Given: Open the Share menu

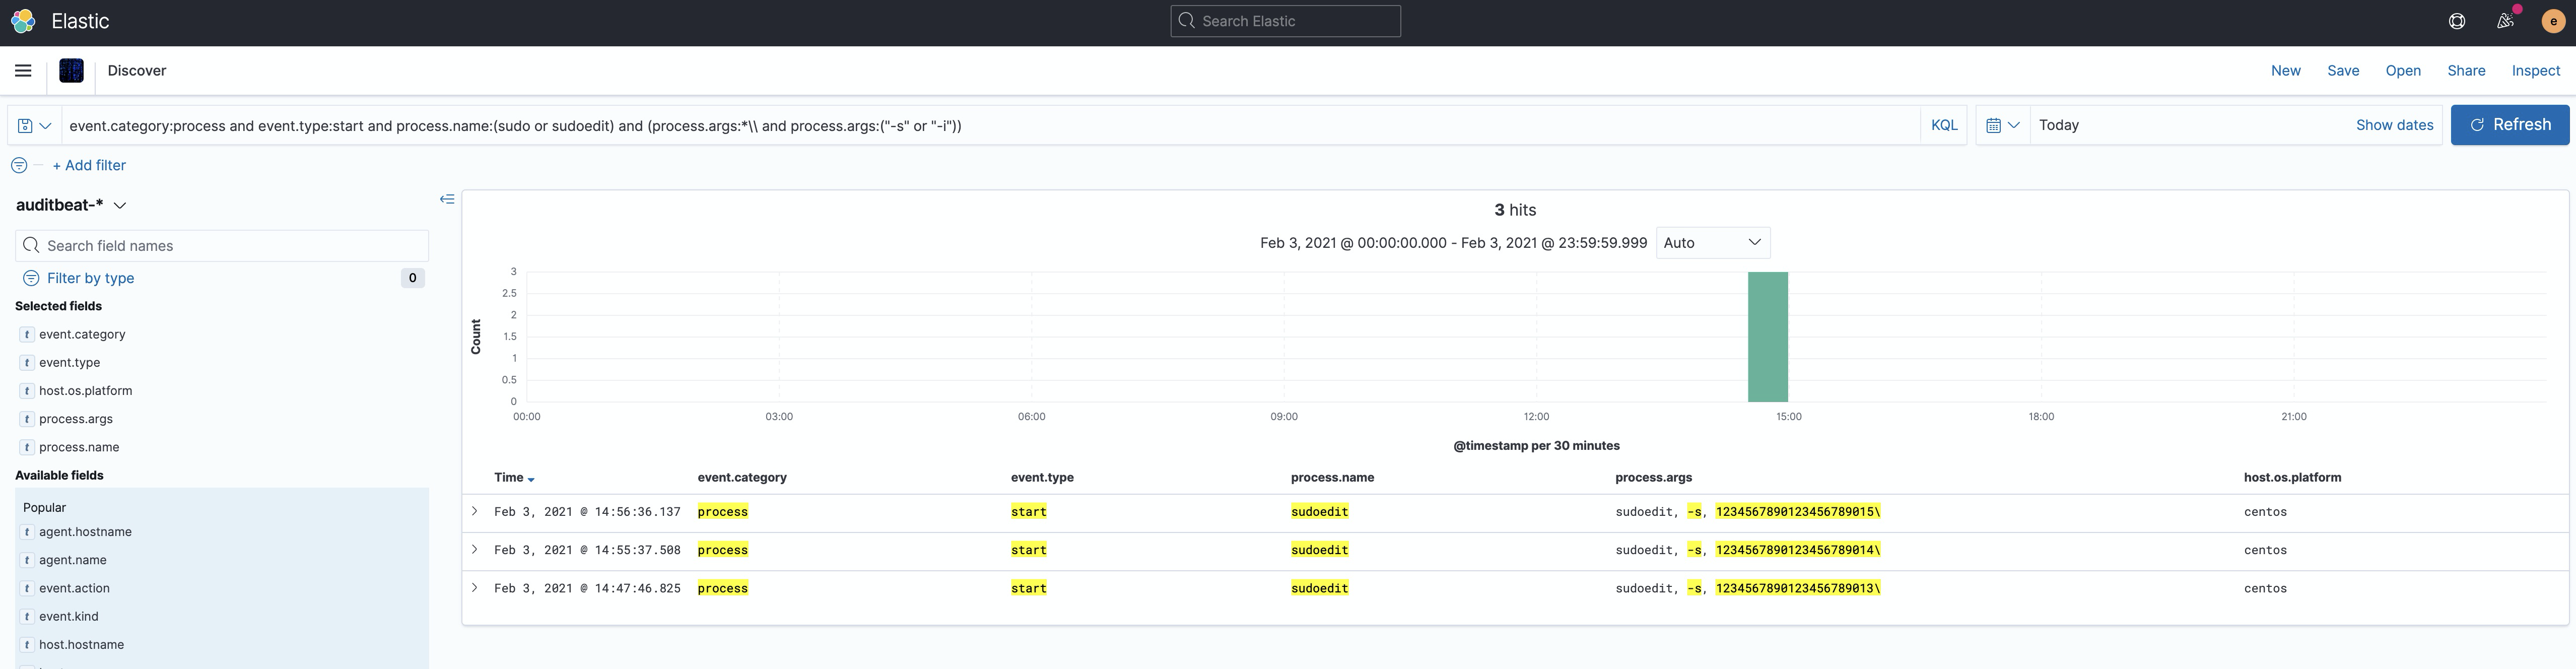Looking at the screenshot, I should point(2465,70).
